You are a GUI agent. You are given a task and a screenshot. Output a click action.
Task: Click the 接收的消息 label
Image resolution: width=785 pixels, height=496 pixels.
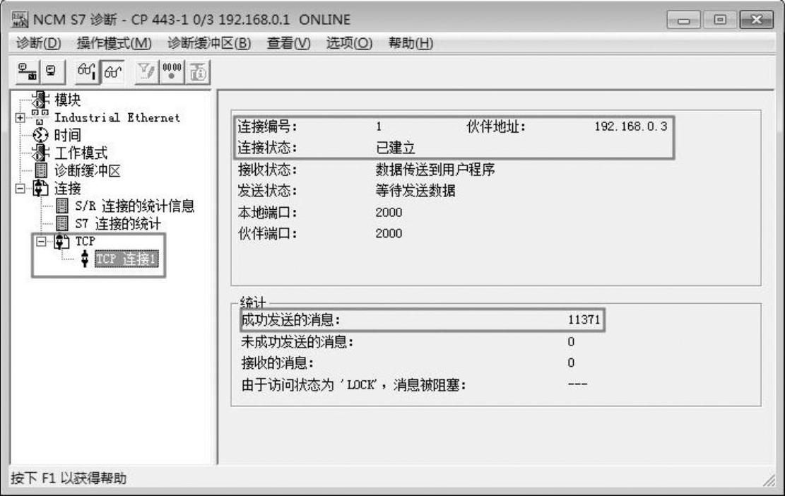(278, 363)
